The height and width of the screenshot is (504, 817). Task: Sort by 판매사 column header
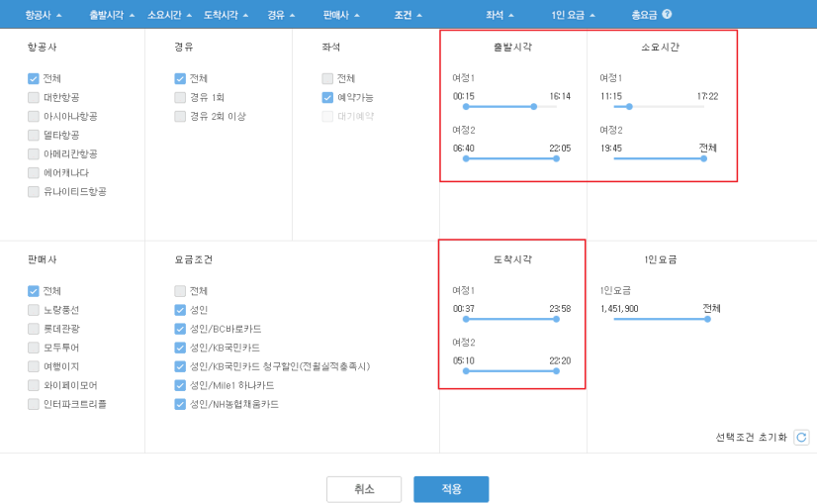click(x=341, y=15)
